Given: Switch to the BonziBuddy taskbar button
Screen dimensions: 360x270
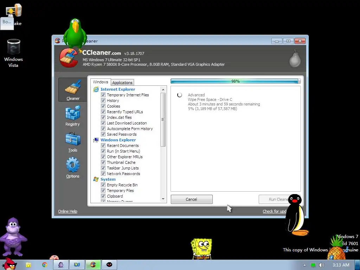Looking at the screenshot, I should coord(61,265).
